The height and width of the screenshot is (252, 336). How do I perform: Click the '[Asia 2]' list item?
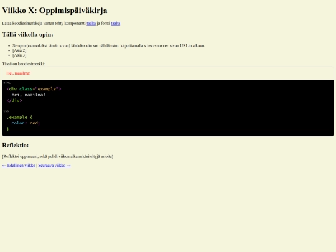19,50
